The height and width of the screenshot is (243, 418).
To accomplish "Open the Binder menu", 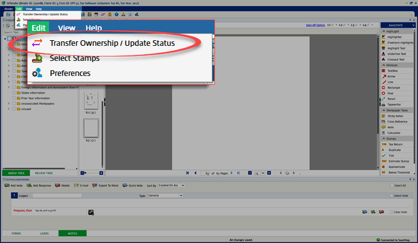I will (9, 9).
